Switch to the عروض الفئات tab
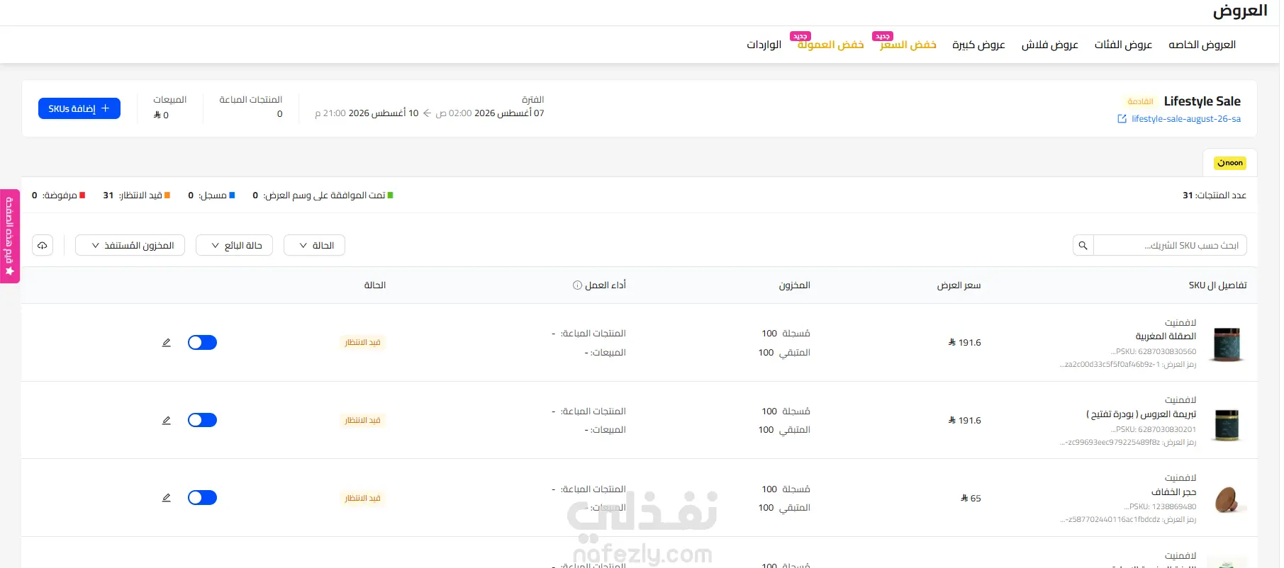Viewport: 1284px width, 568px height. (1123, 45)
